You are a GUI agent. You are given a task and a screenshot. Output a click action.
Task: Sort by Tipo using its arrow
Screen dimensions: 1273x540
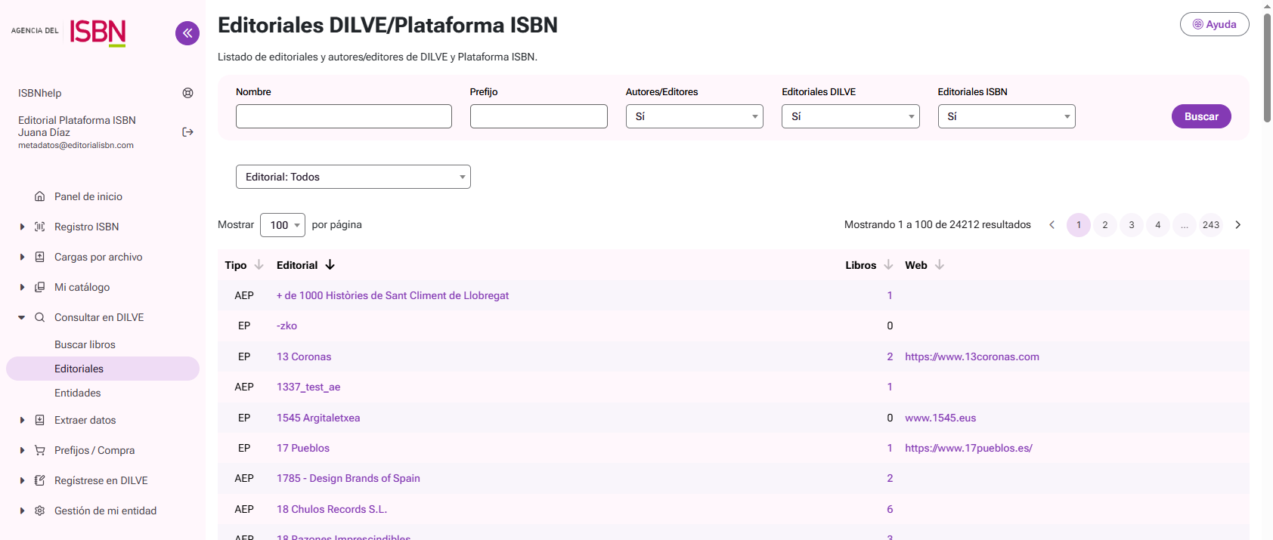[259, 265]
